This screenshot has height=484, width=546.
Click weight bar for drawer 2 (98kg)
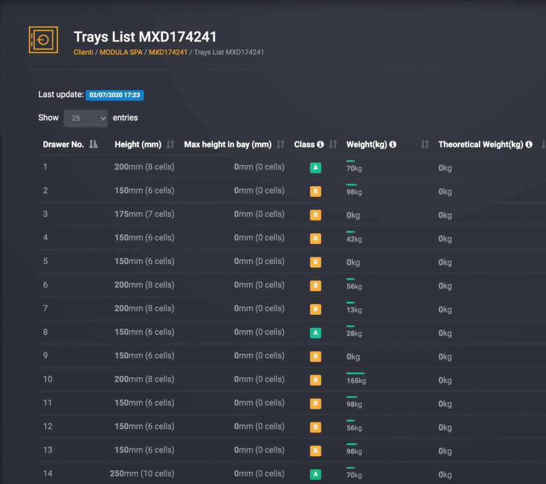(x=352, y=185)
